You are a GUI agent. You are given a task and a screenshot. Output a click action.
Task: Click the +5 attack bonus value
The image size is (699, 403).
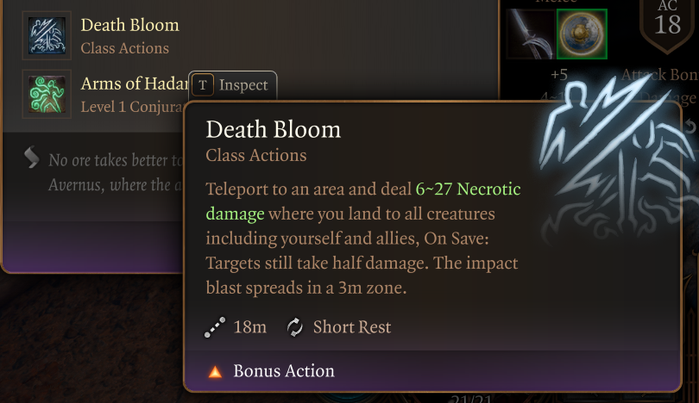pyautogui.click(x=557, y=75)
